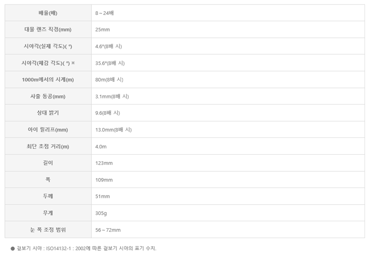Click the 눈 폭 조정 범위 label
The height and width of the screenshot is (258, 372).
coord(48,230)
